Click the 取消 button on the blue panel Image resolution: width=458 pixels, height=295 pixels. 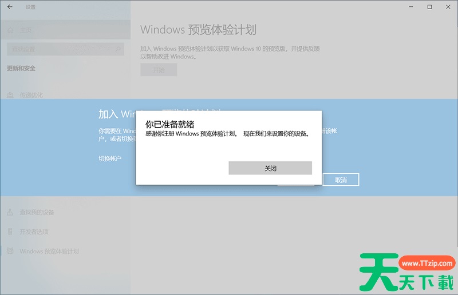(x=341, y=180)
